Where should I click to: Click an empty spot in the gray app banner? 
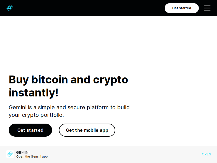click(125, 154)
